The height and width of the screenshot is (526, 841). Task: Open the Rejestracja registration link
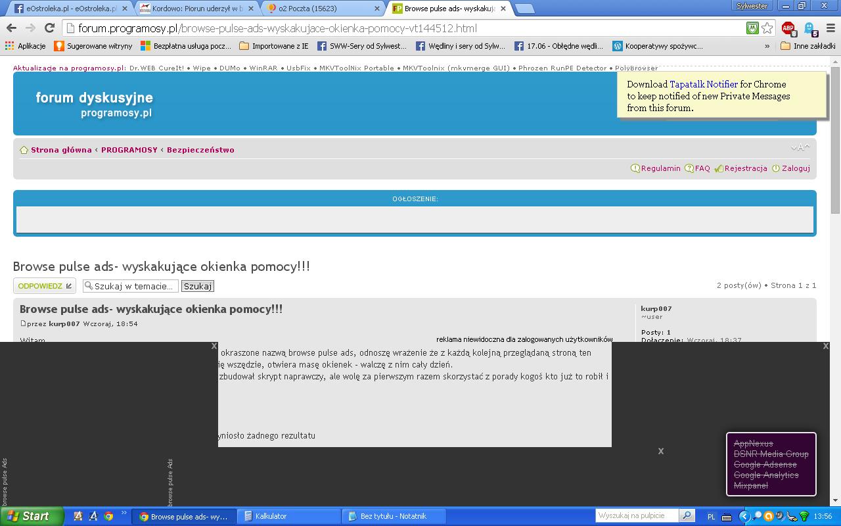[745, 168]
